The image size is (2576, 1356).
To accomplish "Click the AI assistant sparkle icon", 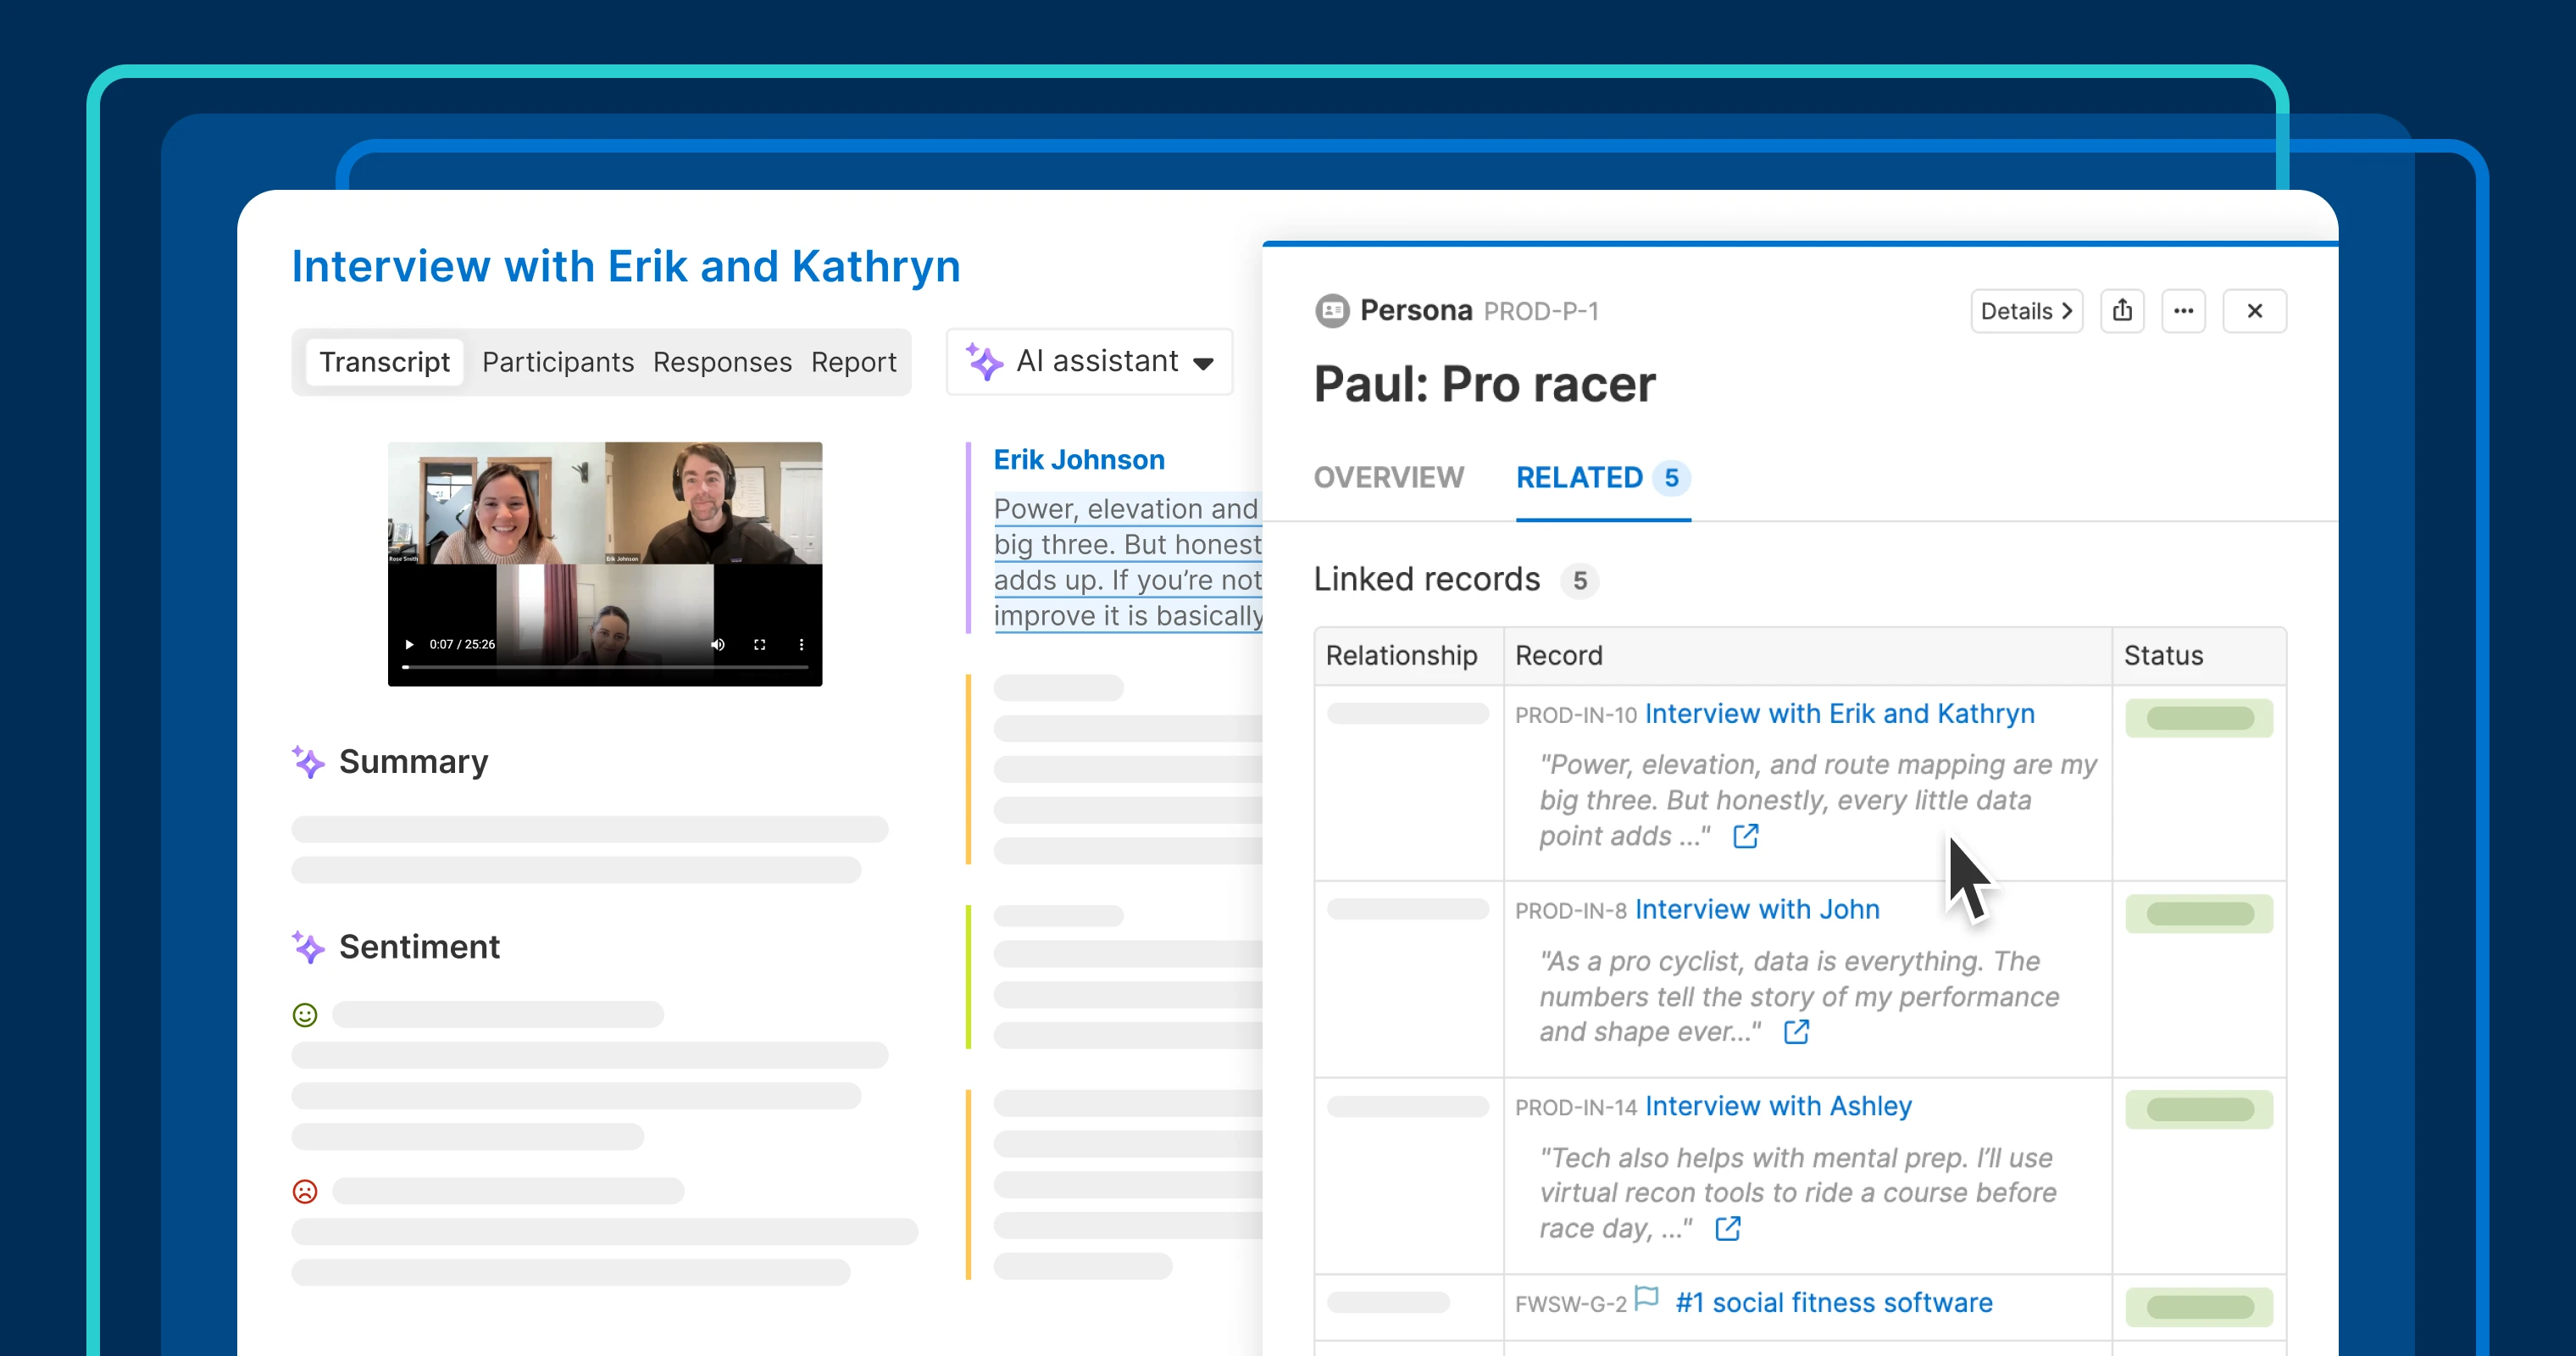I will [x=983, y=362].
